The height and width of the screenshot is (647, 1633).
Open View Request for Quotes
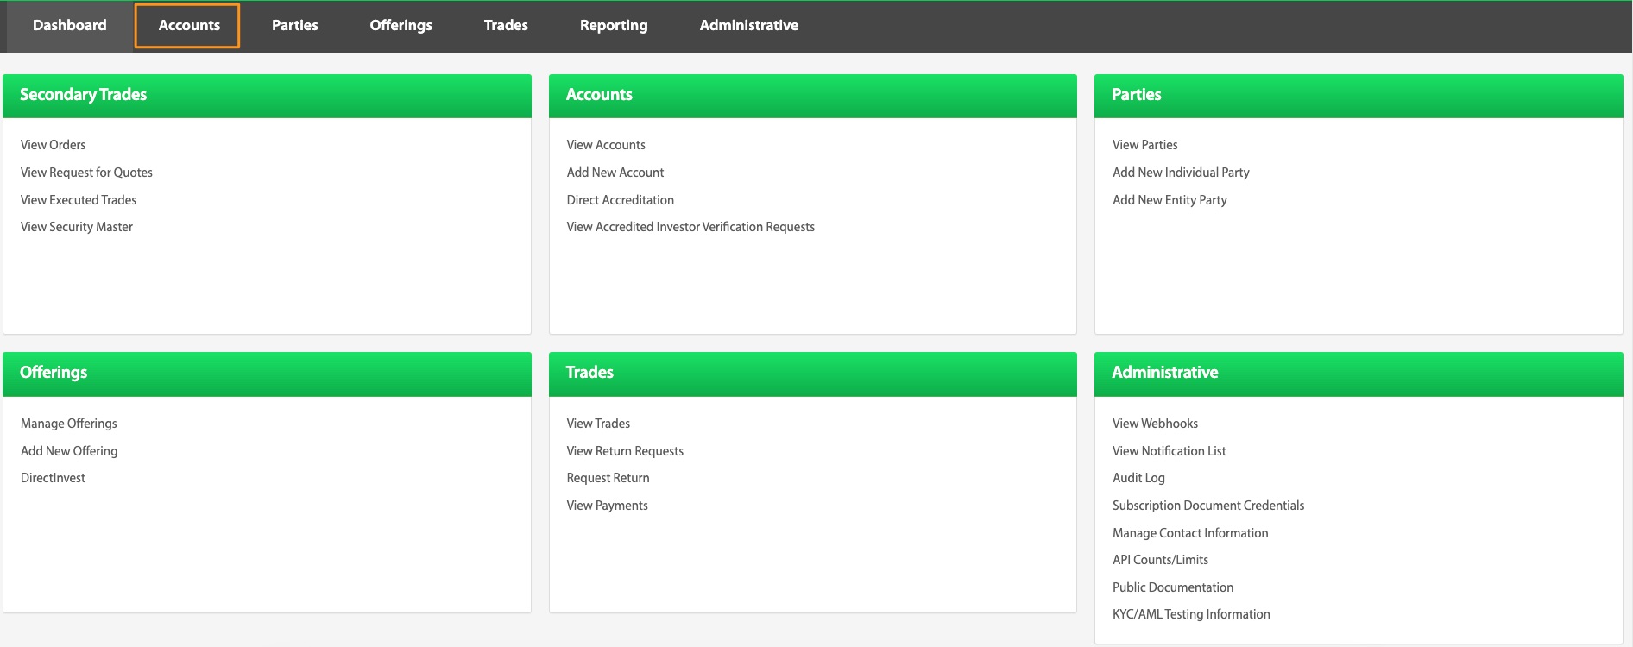pos(86,173)
